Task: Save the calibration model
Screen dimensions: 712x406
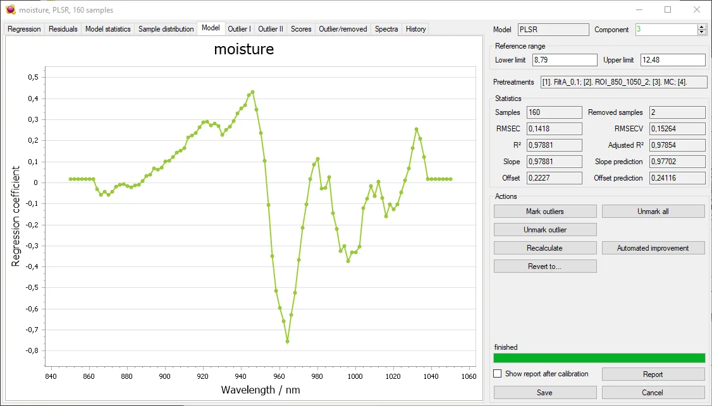Action: pos(544,392)
